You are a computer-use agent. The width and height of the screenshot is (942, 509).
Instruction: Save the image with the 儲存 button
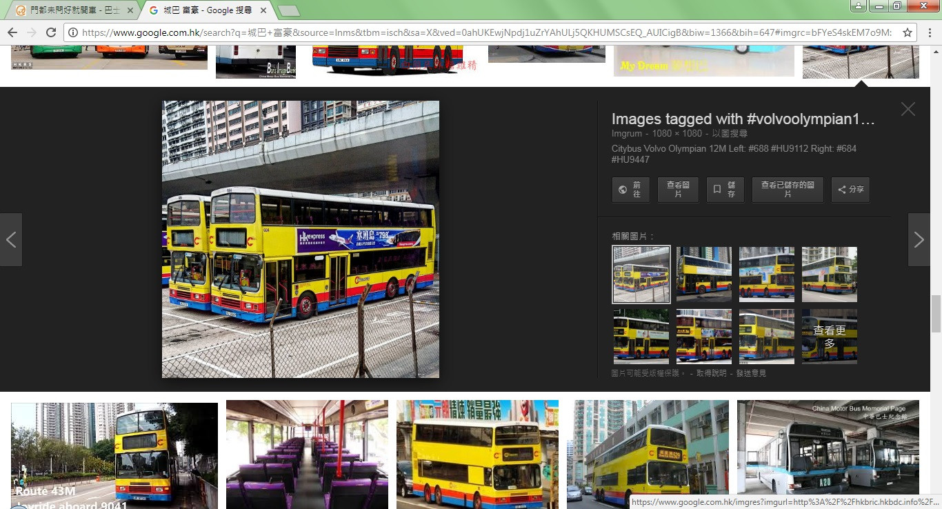[725, 190]
